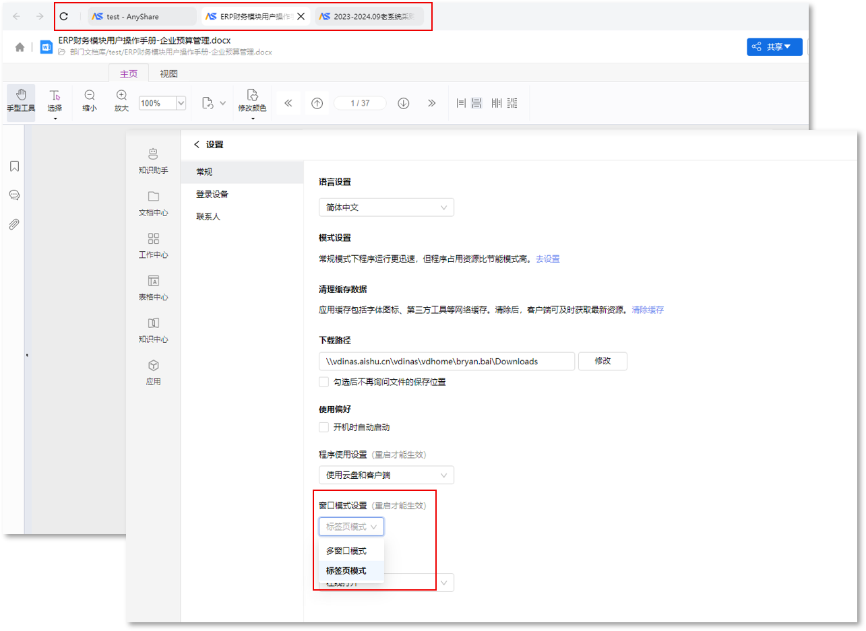This screenshot has height=631, width=866.
Task: Go to the next page arrow
Action: (x=404, y=103)
